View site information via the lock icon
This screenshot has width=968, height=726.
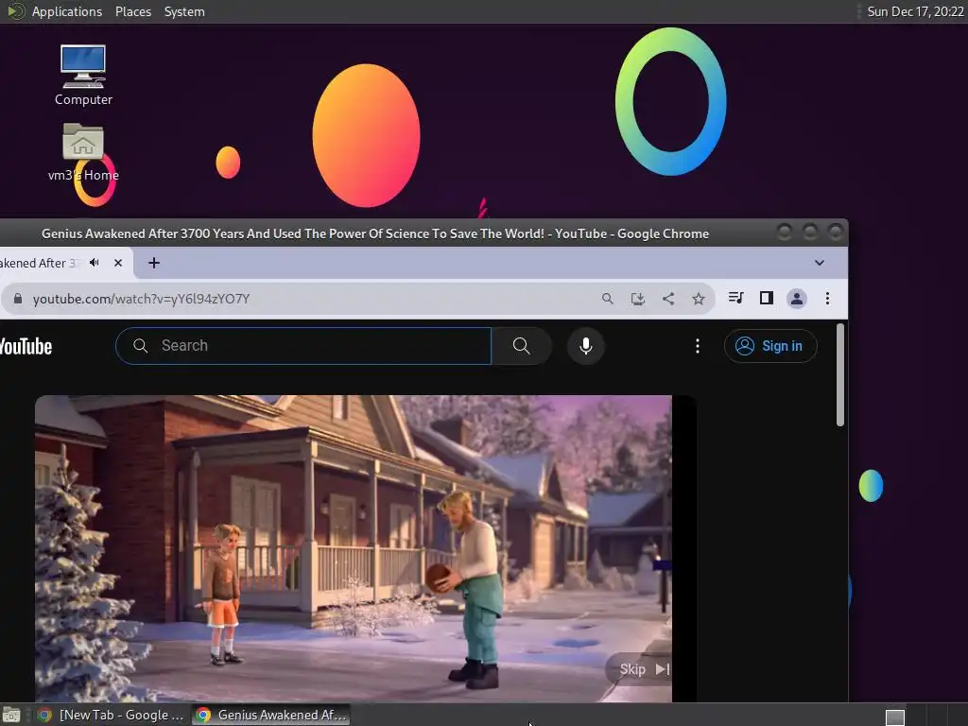point(18,299)
